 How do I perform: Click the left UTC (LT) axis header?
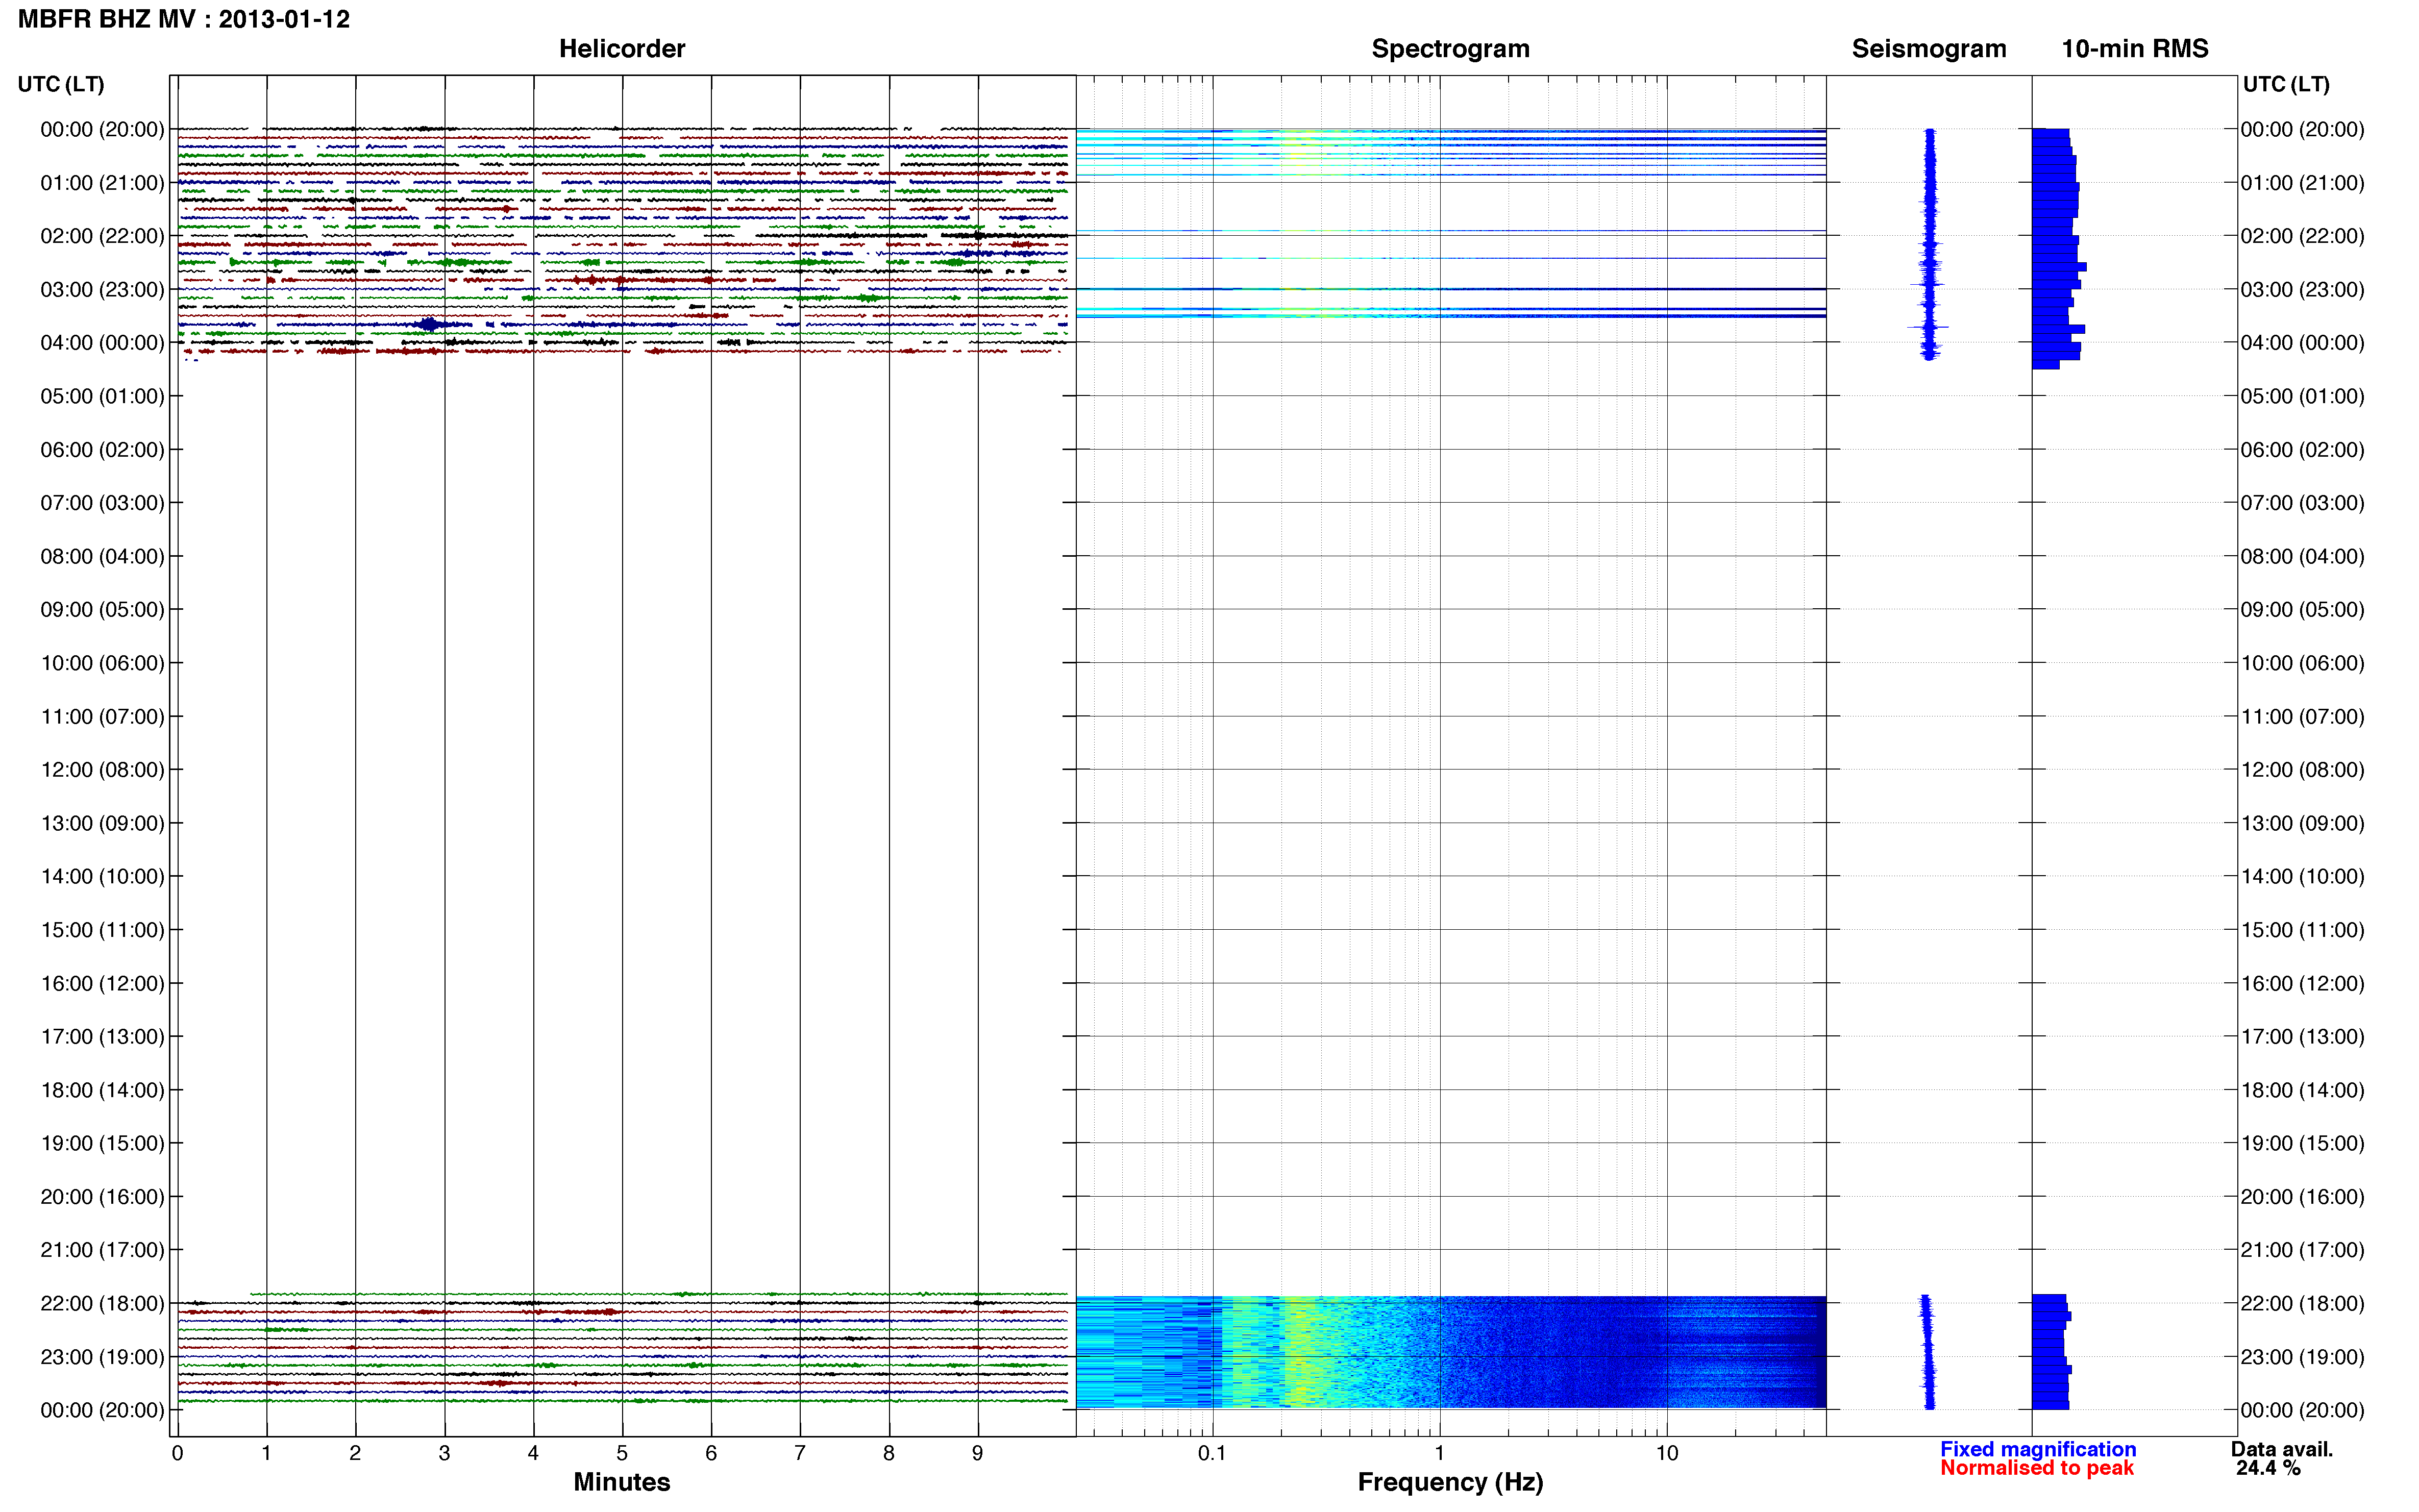click(x=61, y=84)
